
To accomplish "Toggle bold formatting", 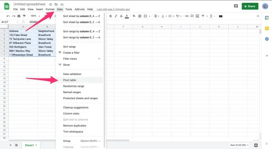I will [110, 16].
